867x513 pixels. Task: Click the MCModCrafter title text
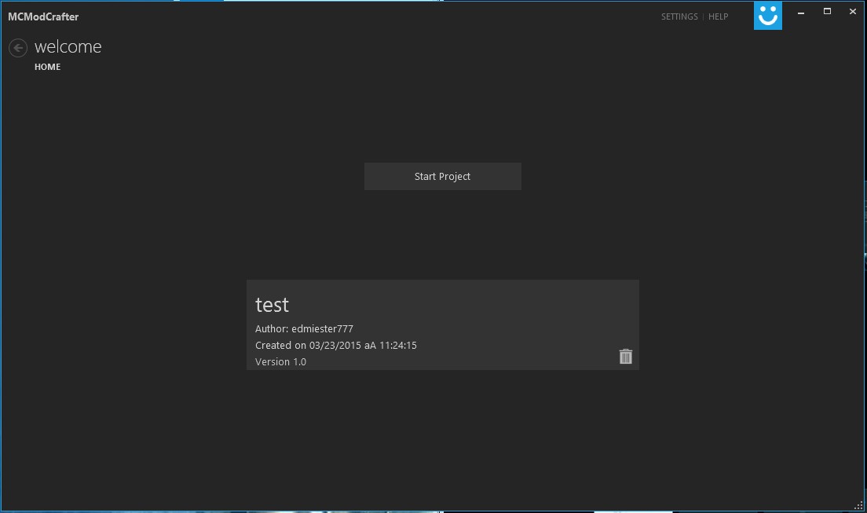coord(43,16)
